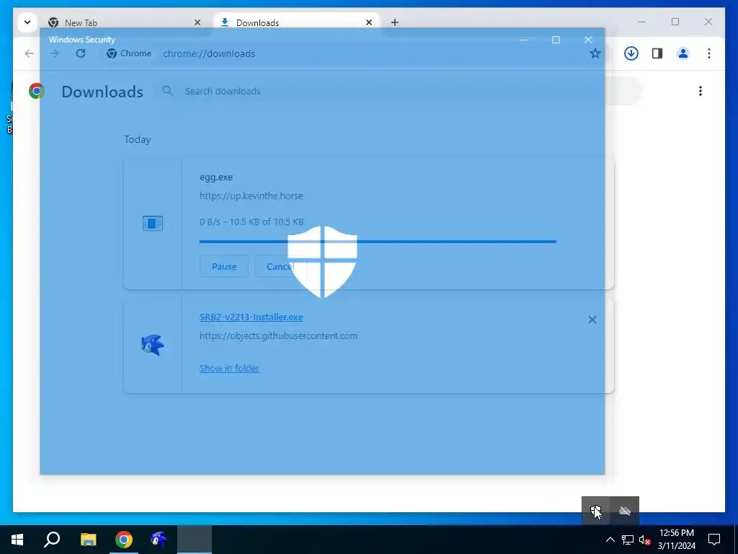Open the Chrome tab search dropdown arrow
The width and height of the screenshot is (738, 554).
click(27, 22)
